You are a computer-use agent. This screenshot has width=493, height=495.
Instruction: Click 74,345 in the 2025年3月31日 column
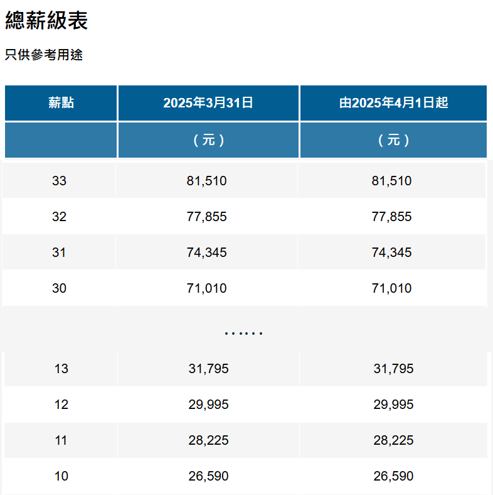206,253
